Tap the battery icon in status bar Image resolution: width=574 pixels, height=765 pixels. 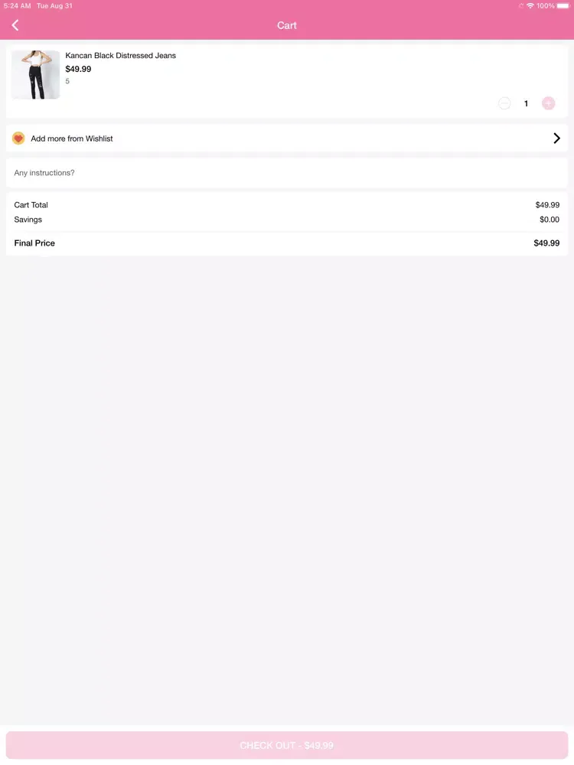tap(563, 5)
